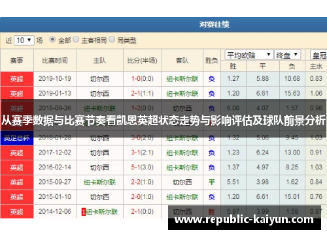This screenshot has width=327, height=236.
Task: Click the 主水 value 0.83
Action: click(x=316, y=79)
